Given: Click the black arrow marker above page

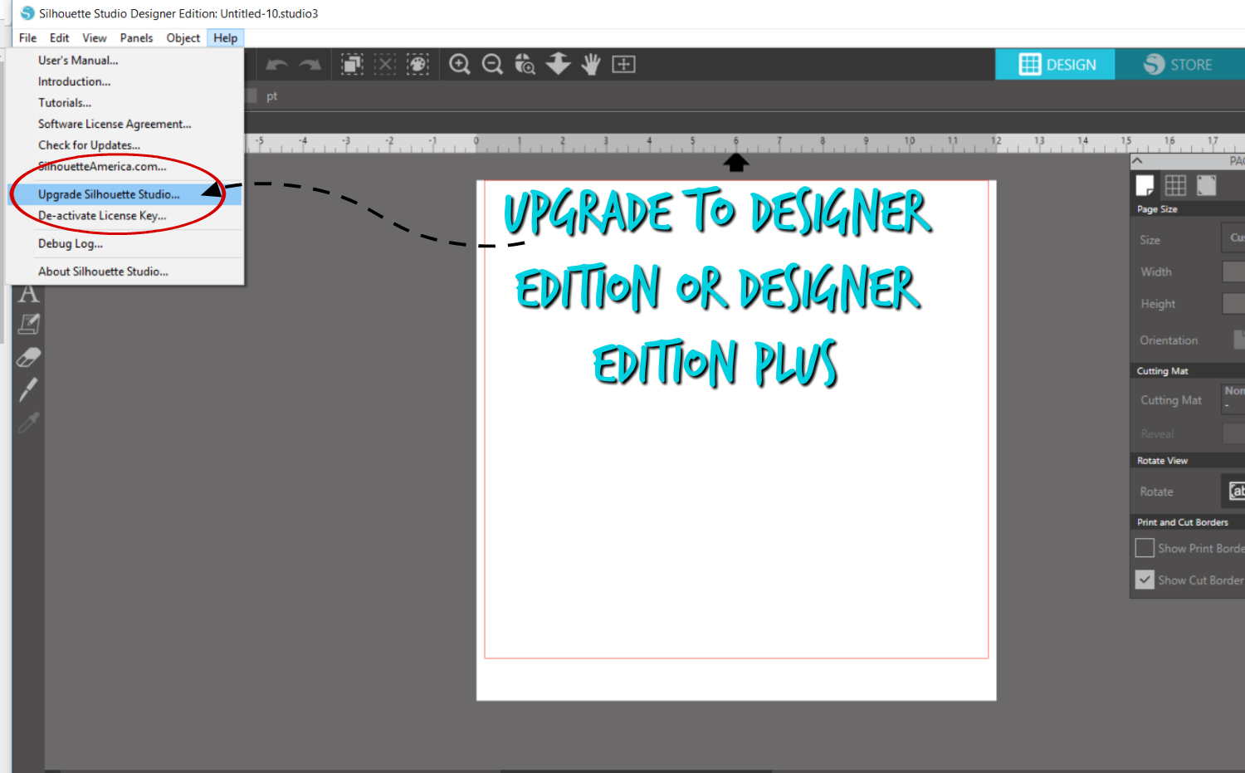Looking at the screenshot, I should [735, 162].
